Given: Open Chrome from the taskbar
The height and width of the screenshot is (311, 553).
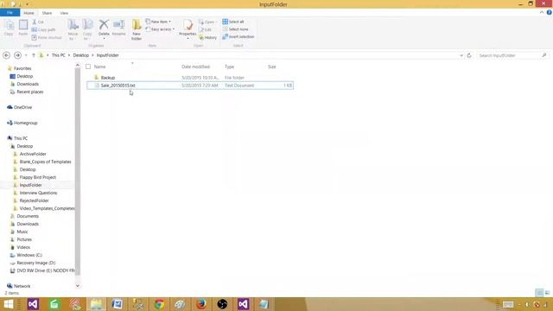Looking at the screenshot, I should (159, 304).
